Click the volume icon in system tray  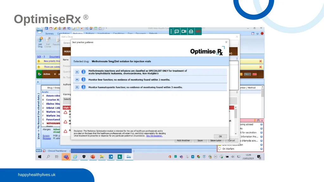pos(233,157)
